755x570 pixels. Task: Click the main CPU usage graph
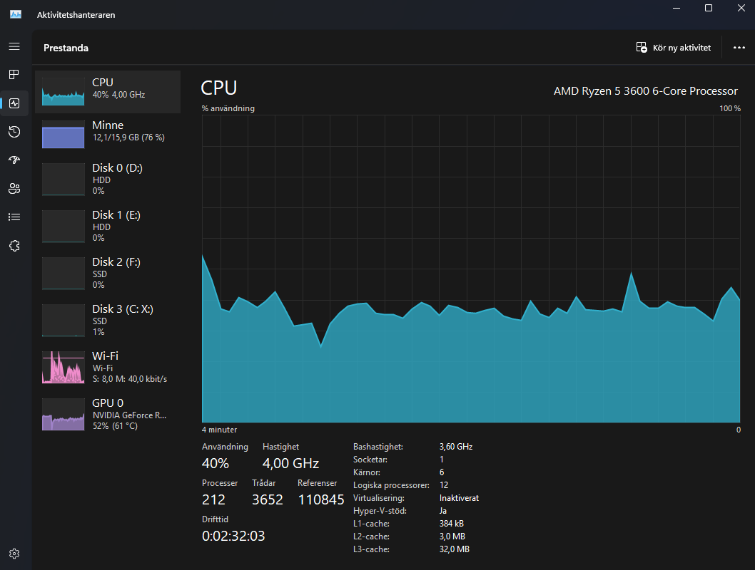tap(471, 269)
